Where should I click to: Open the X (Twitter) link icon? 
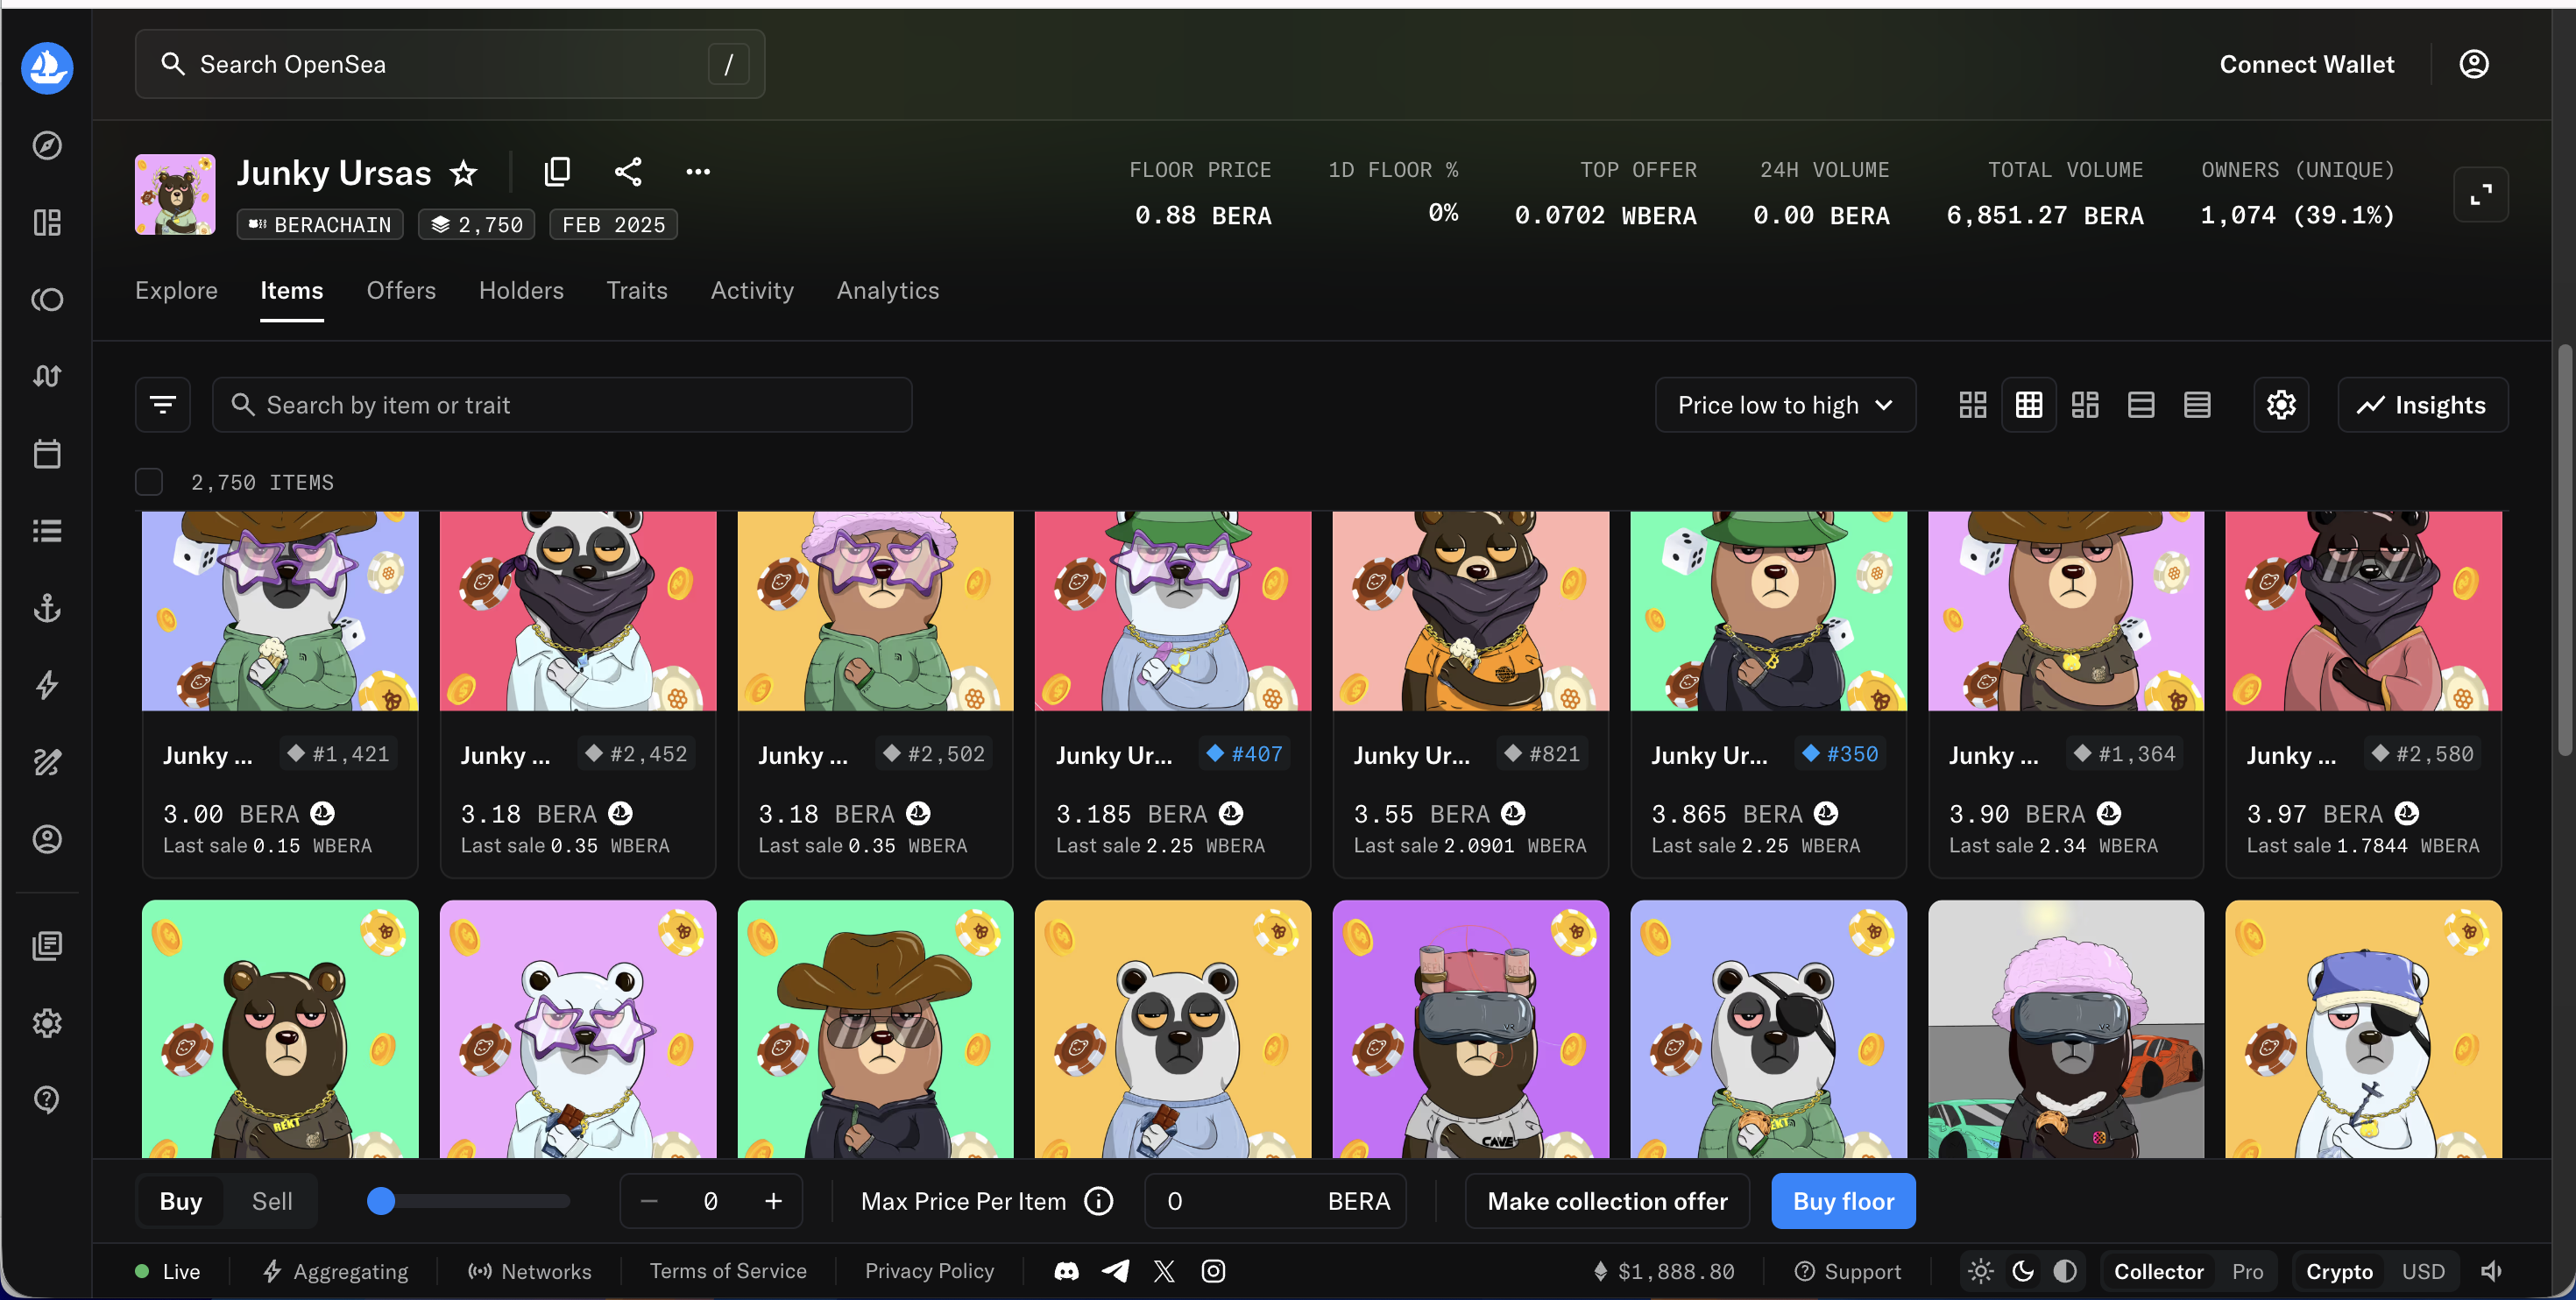[x=1164, y=1271]
